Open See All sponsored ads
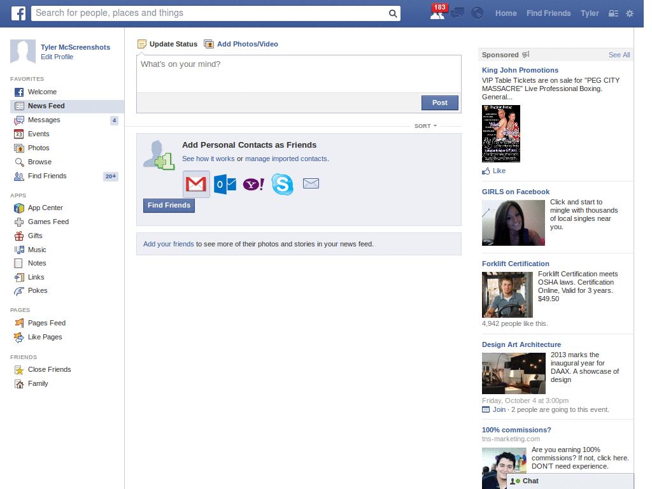 [618, 55]
